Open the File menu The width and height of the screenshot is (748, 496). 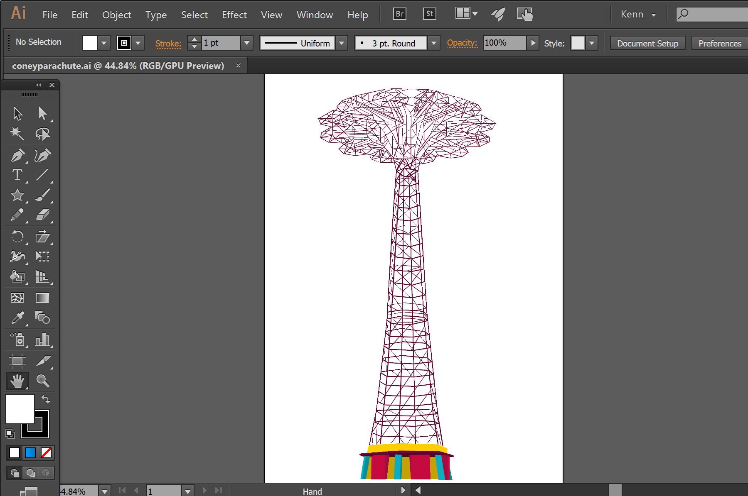point(50,15)
